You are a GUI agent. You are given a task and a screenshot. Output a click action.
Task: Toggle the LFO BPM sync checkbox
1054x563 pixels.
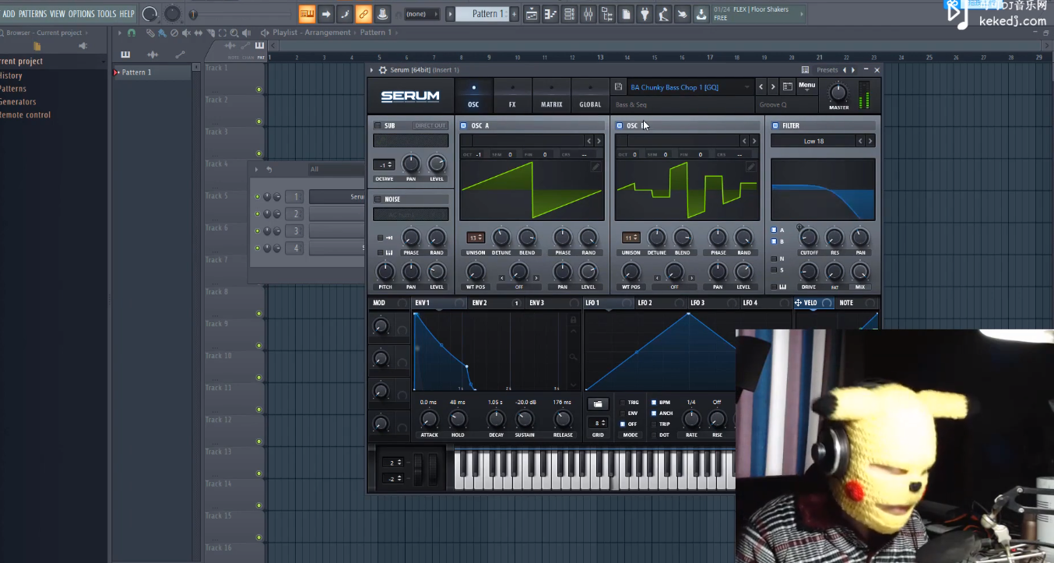click(654, 403)
